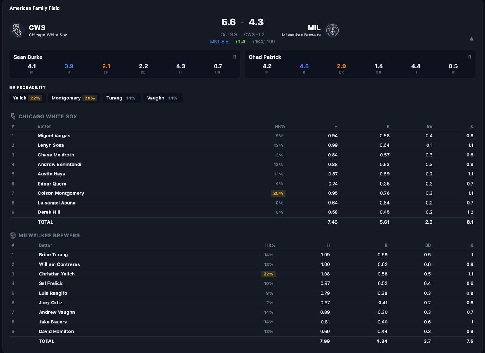This screenshot has width=485, height=353.
Task: Click the White Sox TOTAL hits 7.43
Action: pos(333,222)
